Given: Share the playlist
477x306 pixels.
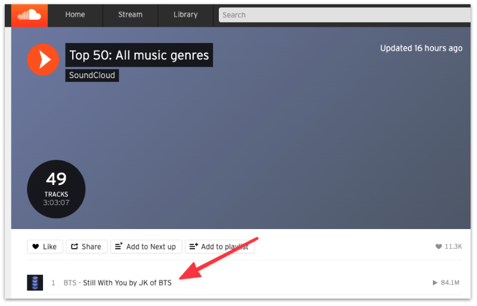Looking at the screenshot, I should pyautogui.click(x=86, y=246).
